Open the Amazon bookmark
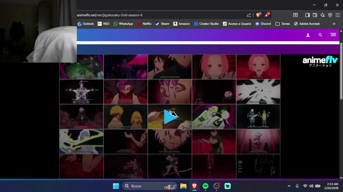The width and height of the screenshot is (343, 192). 181,24
